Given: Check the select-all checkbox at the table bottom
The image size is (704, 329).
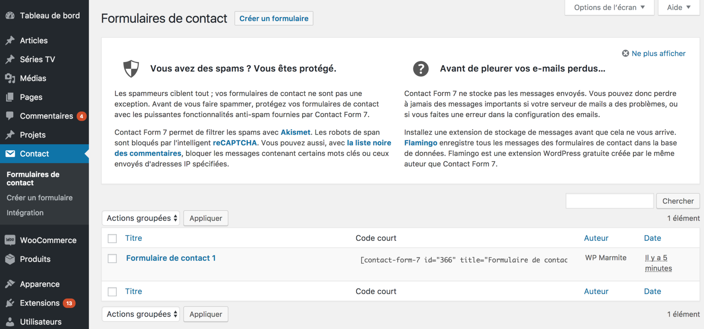Looking at the screenshot, I should point(112,291).
